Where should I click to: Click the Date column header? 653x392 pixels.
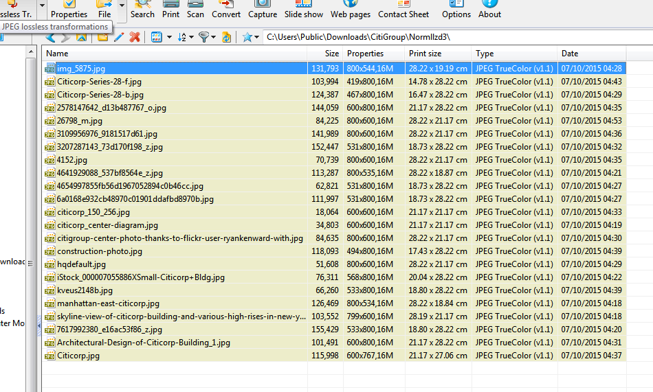(x=570, y=54)
